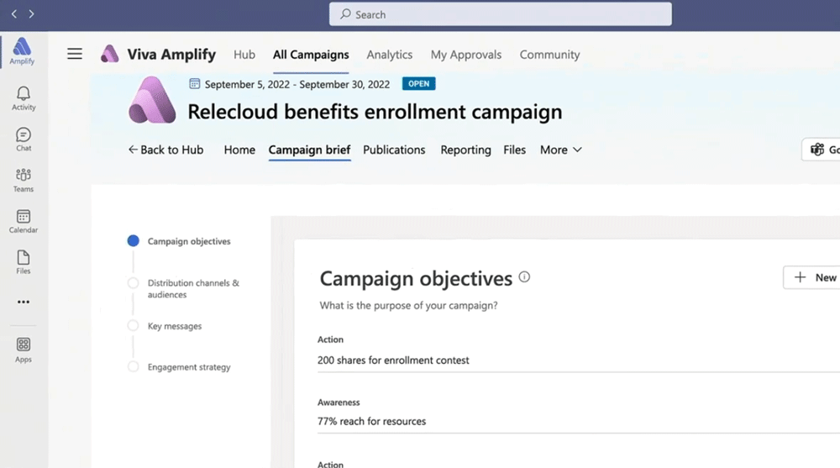The height and width of the screenshot is (468, 840).
Task: Click in the Search field
Action: (501, 14)
